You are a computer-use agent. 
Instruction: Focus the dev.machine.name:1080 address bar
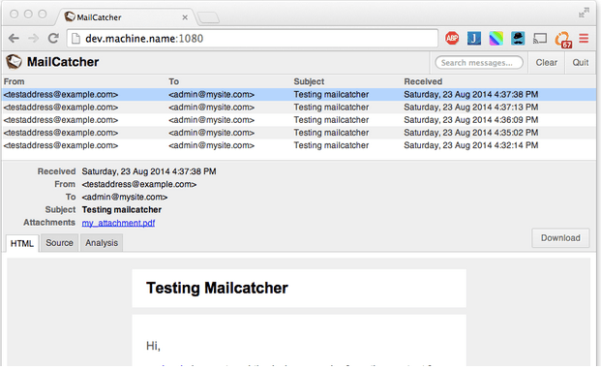click(x=253, y=39)
